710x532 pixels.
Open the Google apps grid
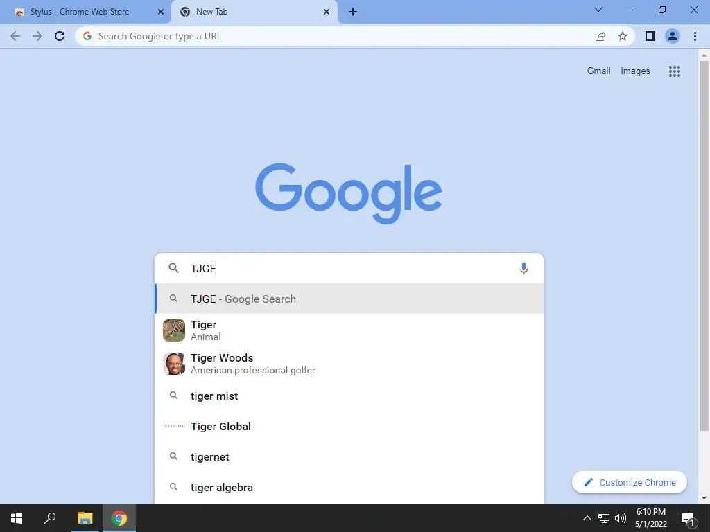click(674, 71)
